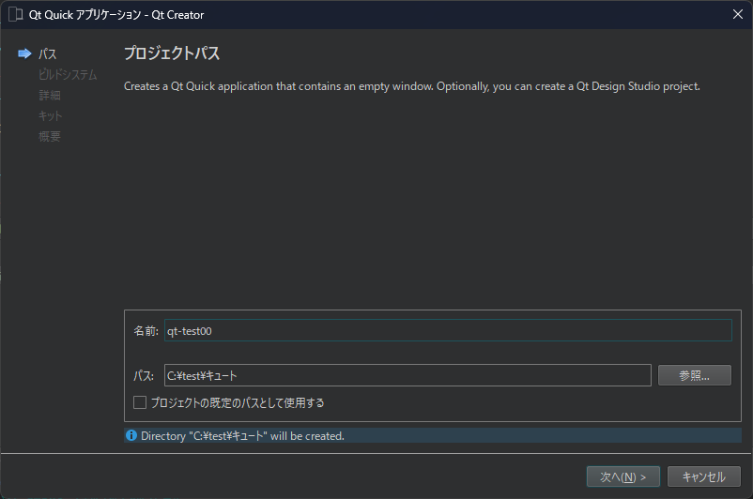This screenshot has width=753, height=499.
Task: Click the パス input field with C:¥test¥キュート
Action: [407, 375]
